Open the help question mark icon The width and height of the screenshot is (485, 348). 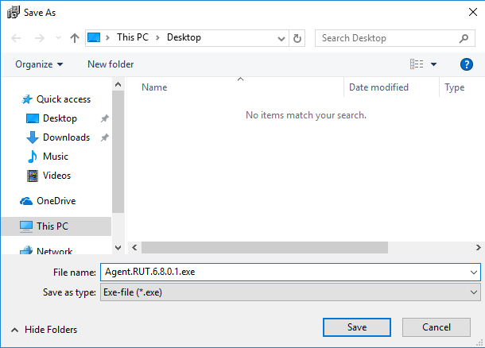pyautogui.click(x=467, y=64)
